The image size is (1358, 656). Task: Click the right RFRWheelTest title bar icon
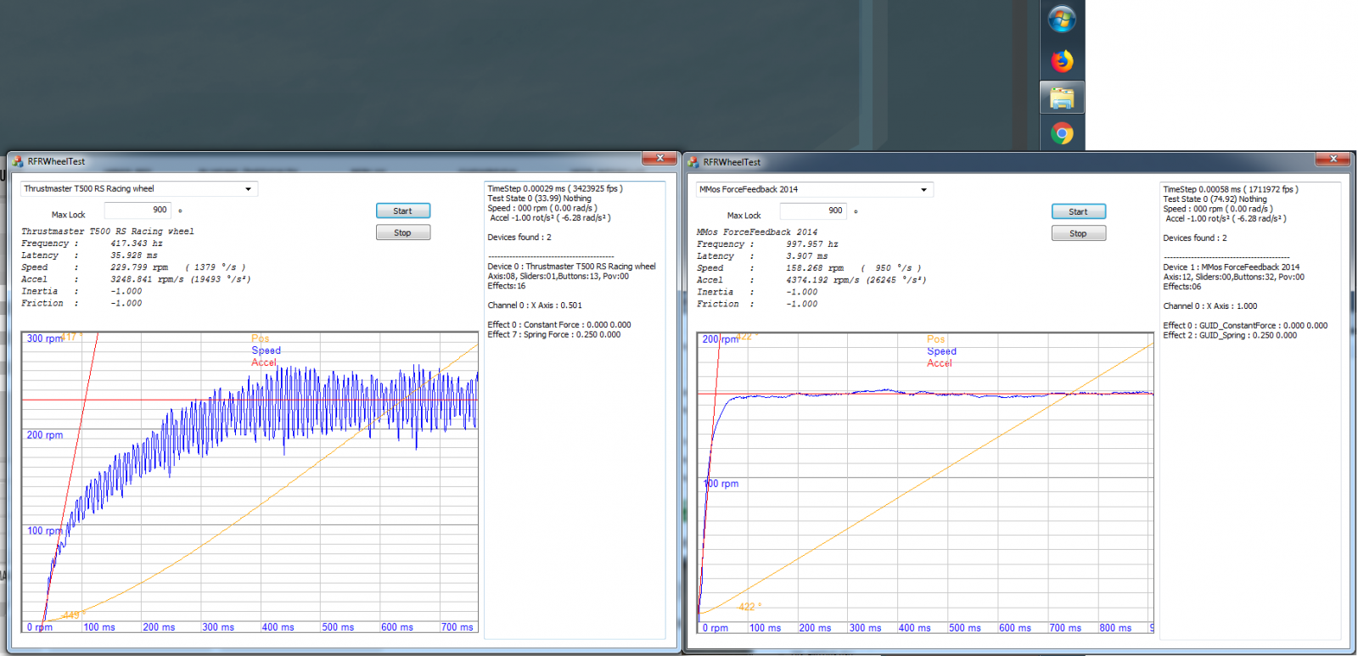(693, 162)
